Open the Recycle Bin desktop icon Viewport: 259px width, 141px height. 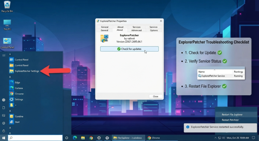click(x=7, y=7)
